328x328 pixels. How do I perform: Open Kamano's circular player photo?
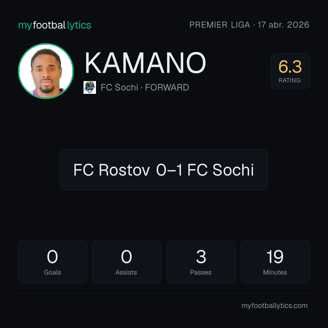pyautogui.click(x=46, y=71)
